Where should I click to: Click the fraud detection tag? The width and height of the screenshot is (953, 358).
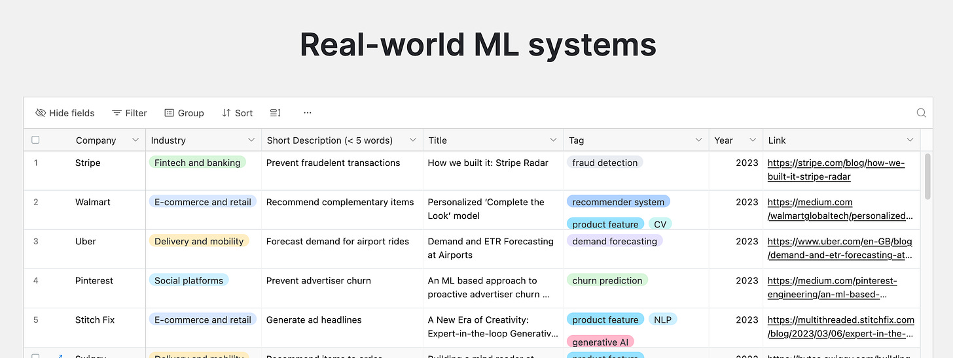pos(605,163)
